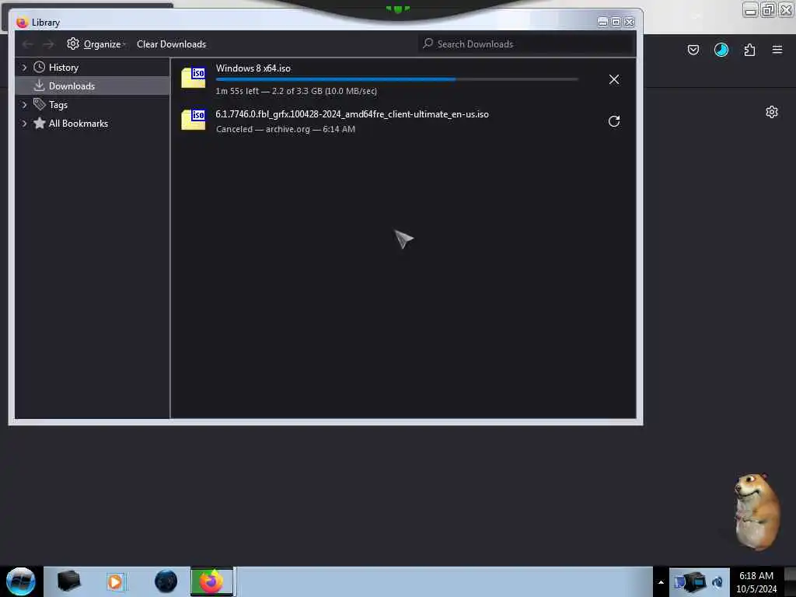Click the iso icon of the canceled download
The height and width of the screenshot is (597, 796).
pos(194,119)
